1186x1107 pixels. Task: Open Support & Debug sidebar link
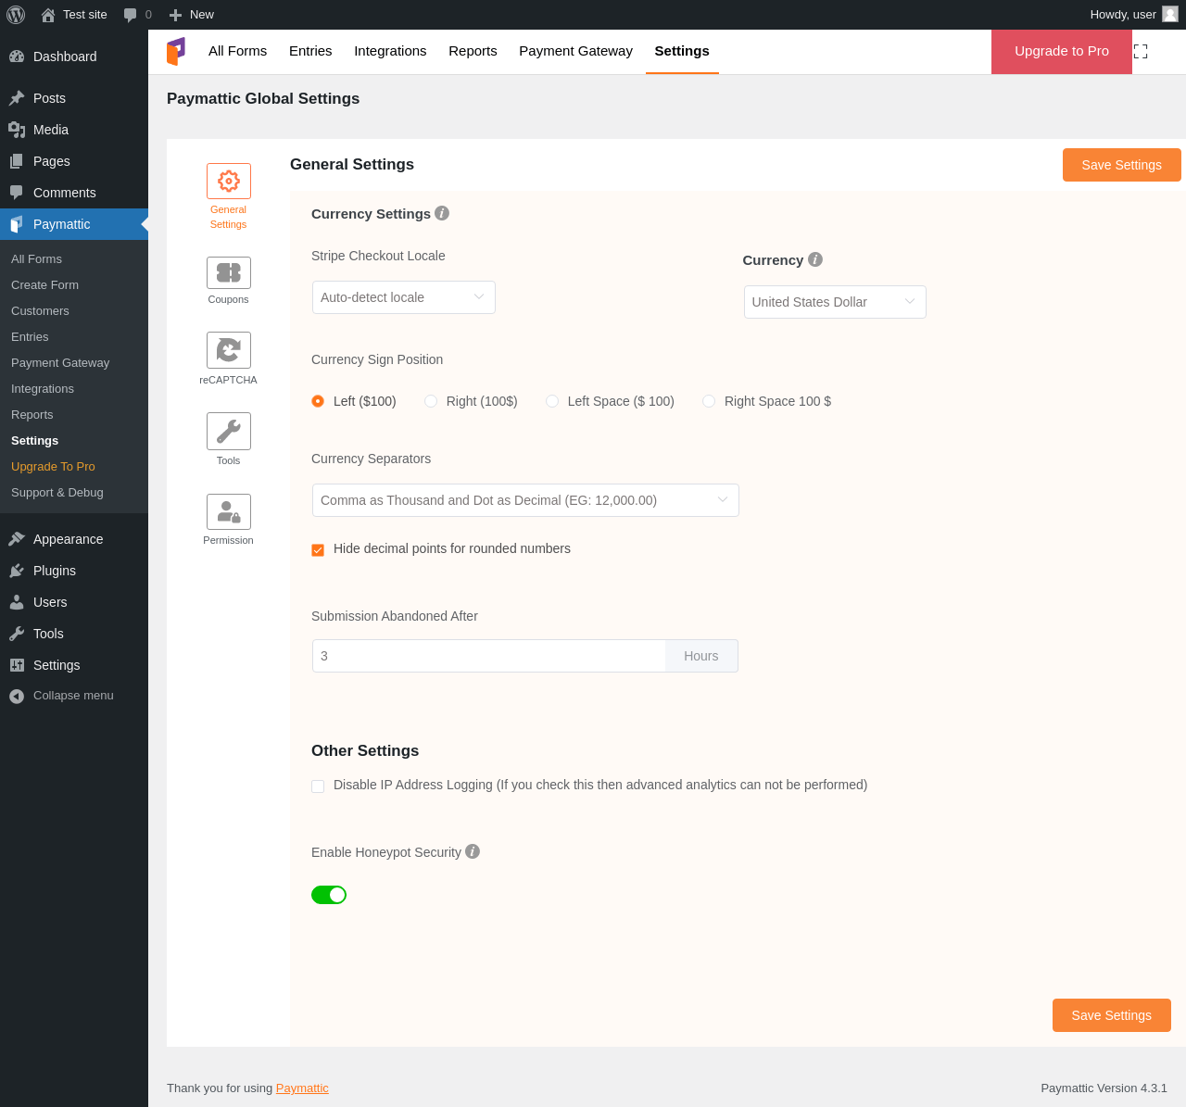tap(74, 493)
